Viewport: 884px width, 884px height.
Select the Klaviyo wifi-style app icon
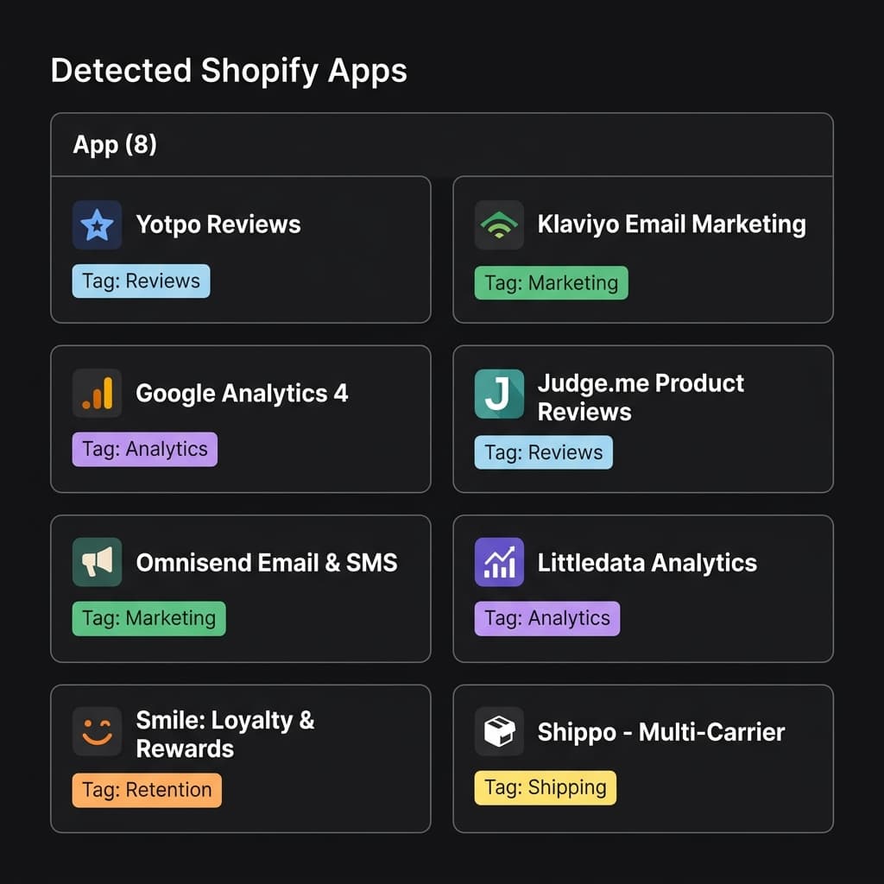pyautogui.click(x=499, y=224)
